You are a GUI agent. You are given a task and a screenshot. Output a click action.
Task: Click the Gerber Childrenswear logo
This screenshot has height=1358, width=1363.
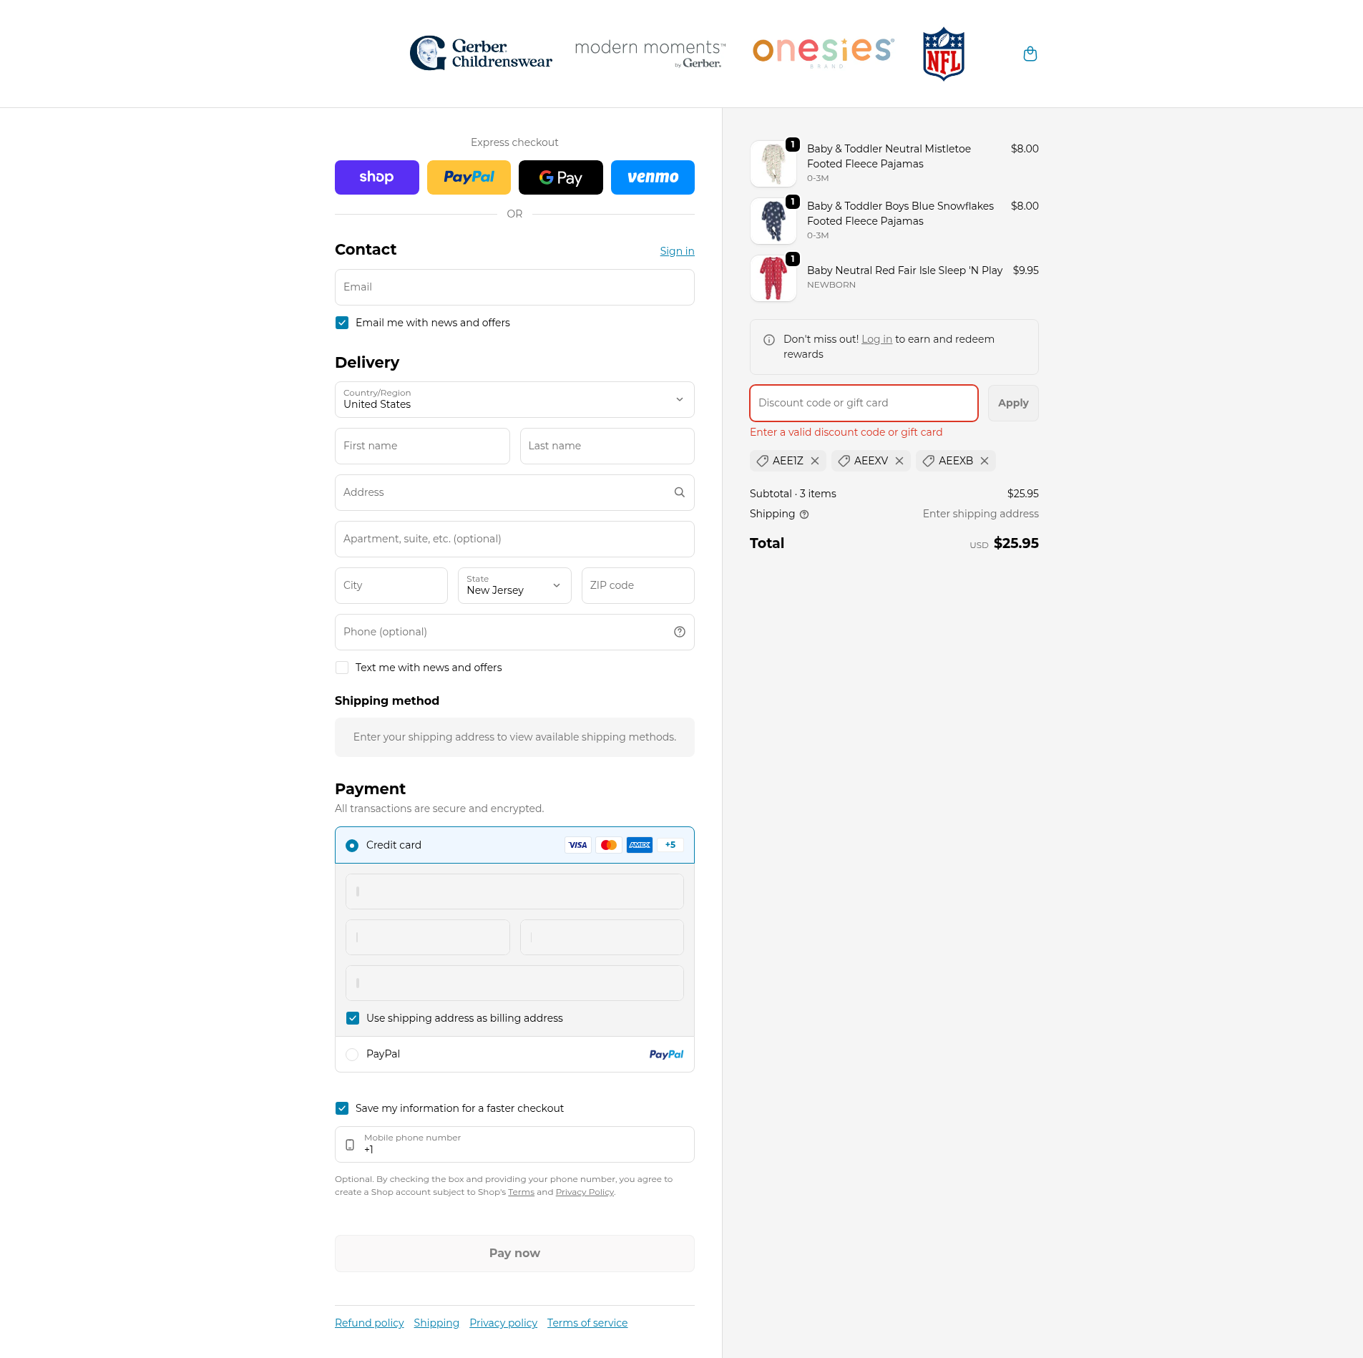[x=481, y=54]
